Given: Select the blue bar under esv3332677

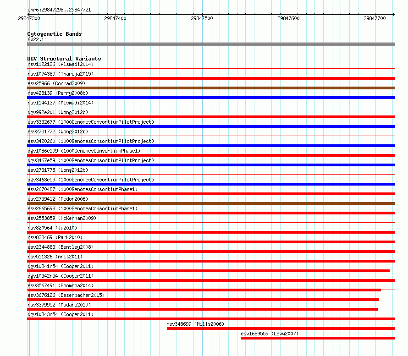Looking at the screenshot, I should 211,126.
